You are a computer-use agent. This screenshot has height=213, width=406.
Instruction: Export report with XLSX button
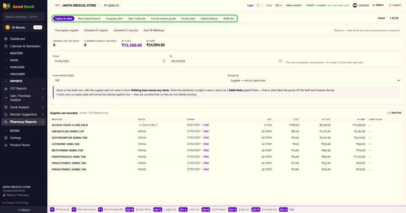394,18
